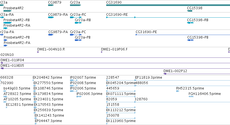Click the EK045204.5prime EST label
Screen dimensions: 230x125
click(121, 83)
